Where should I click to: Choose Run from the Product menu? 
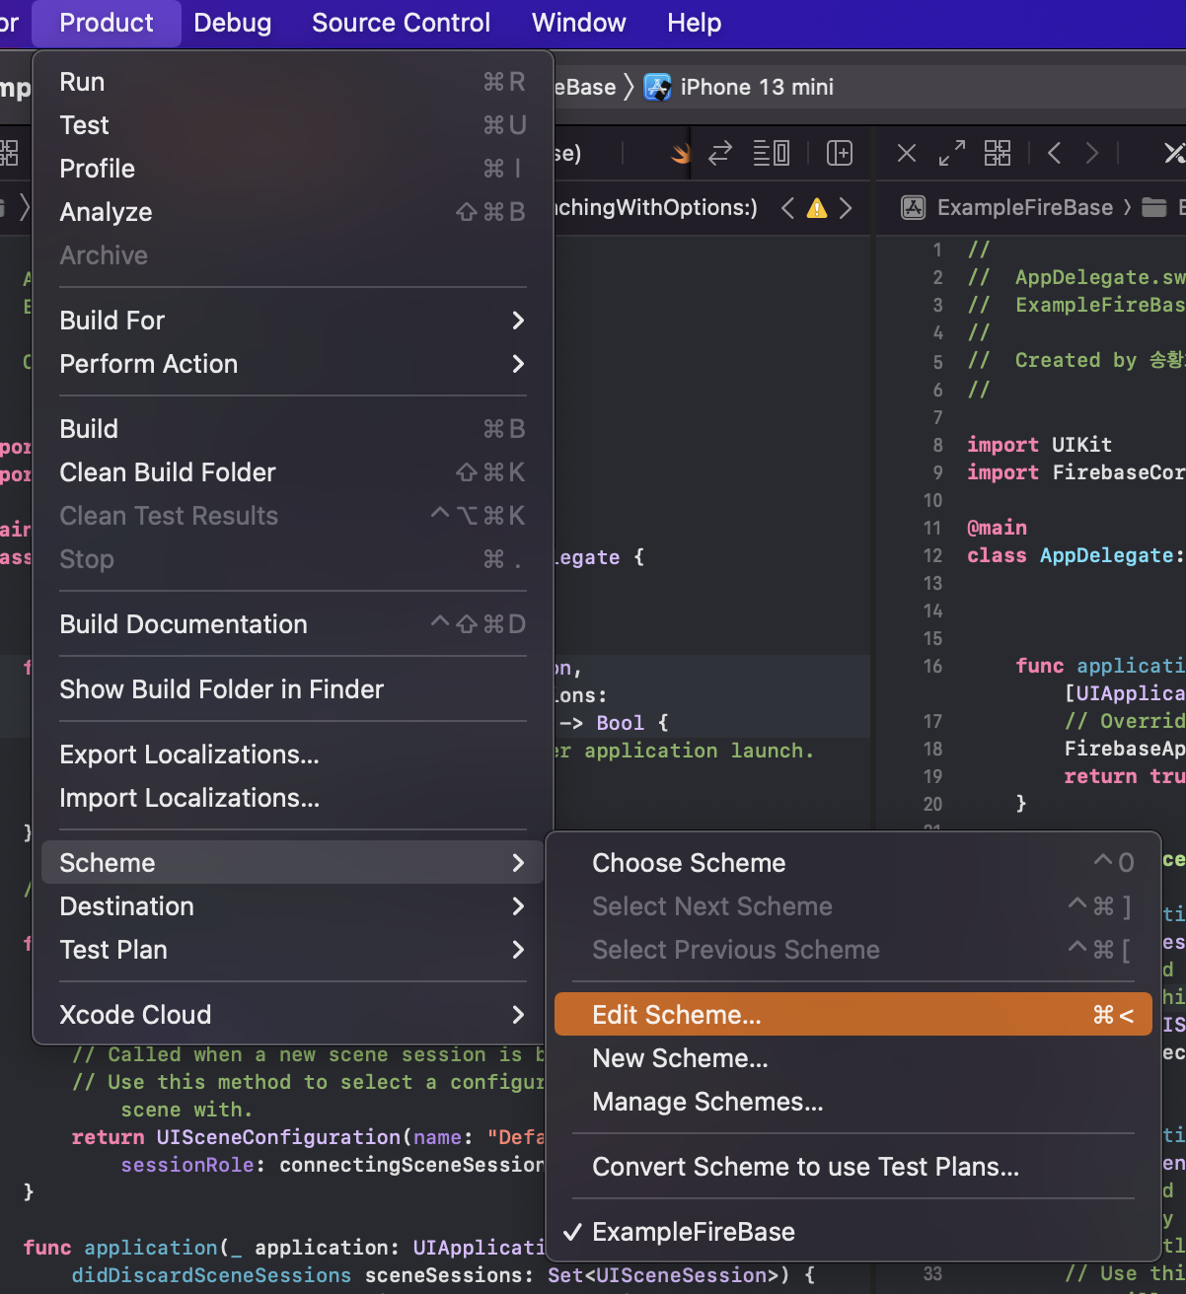click(x=293, y=82)
